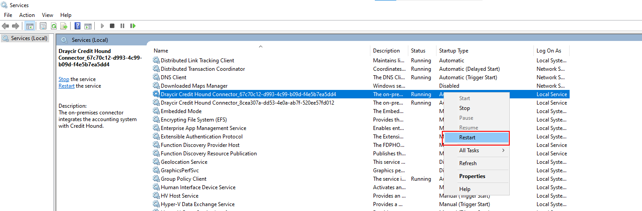Select Extensible Authentication Protocol service
The width and height of the screenshot is (642, 211).
[202, 137]
